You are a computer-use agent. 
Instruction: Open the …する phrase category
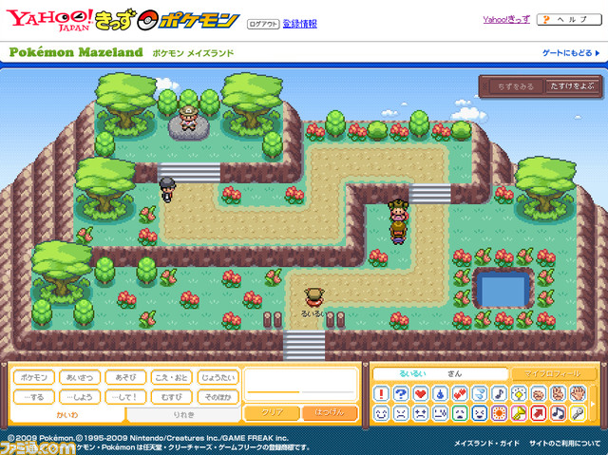tap(34, 397)
